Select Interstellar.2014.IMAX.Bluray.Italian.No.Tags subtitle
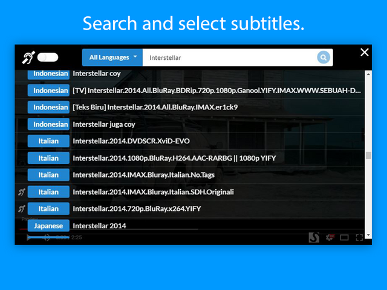387x290 pixels. click(144, 175)
